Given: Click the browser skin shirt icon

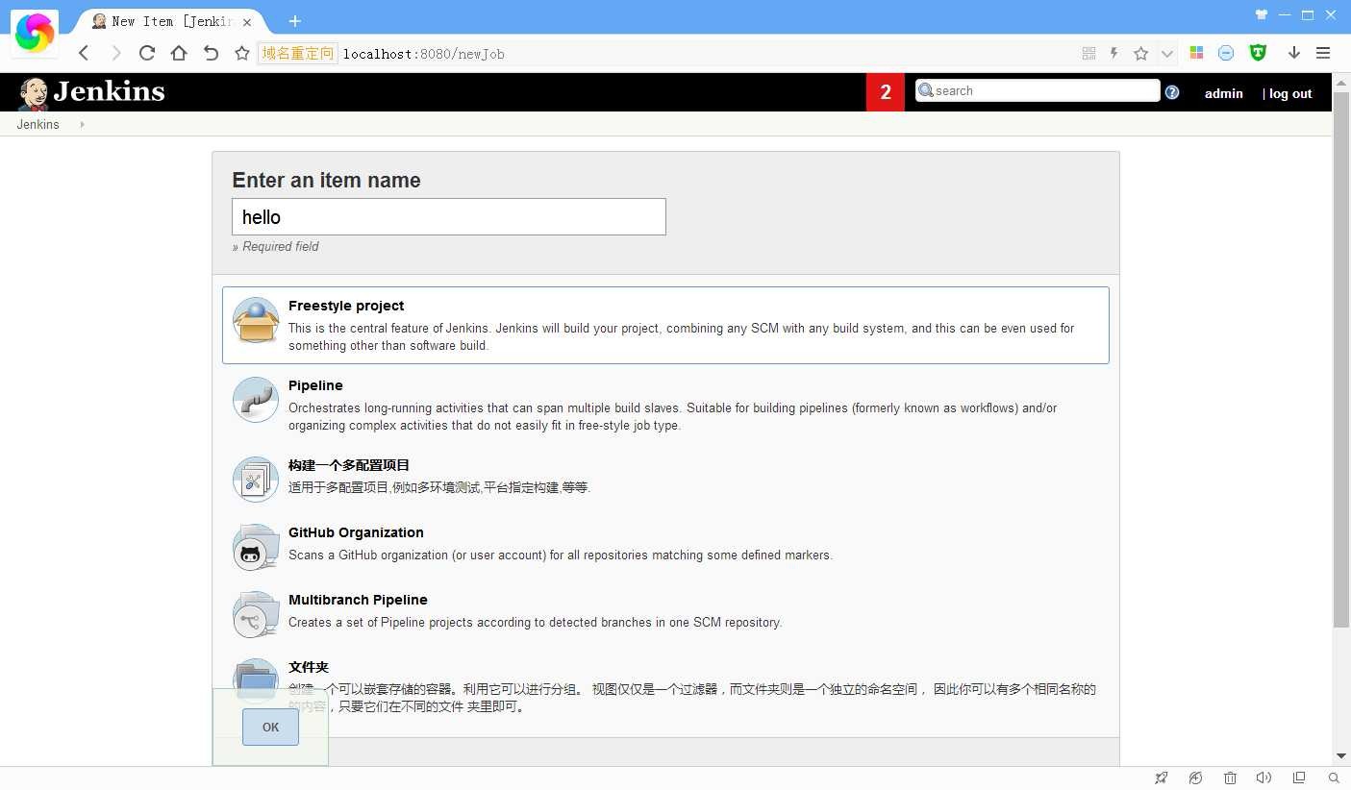Looking at the screenshot, I should click(1262, 14).
